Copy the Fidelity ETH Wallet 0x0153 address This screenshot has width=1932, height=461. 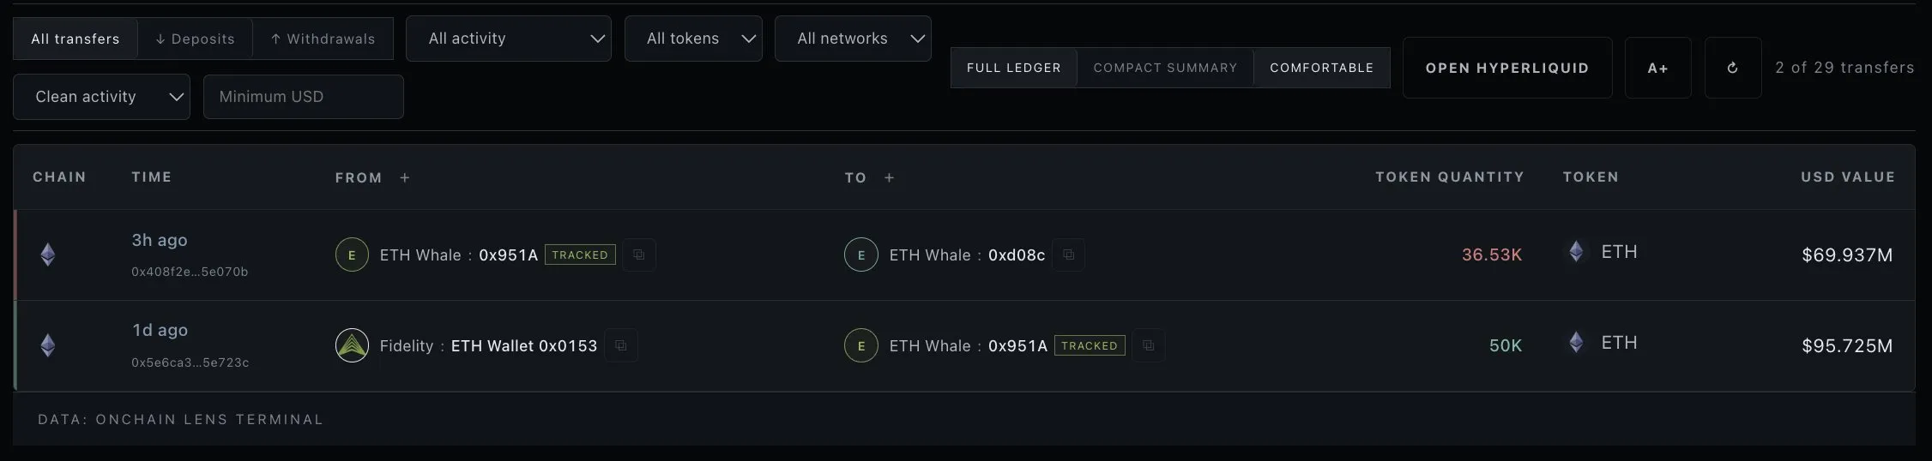point(620,345)
